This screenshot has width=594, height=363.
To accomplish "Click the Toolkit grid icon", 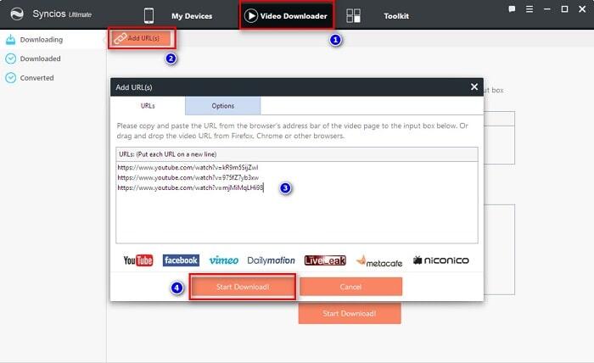I will 354,15.
